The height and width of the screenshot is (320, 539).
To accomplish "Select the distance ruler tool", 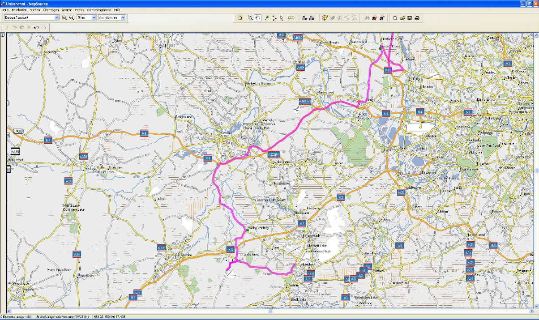I will pos(291,18).
